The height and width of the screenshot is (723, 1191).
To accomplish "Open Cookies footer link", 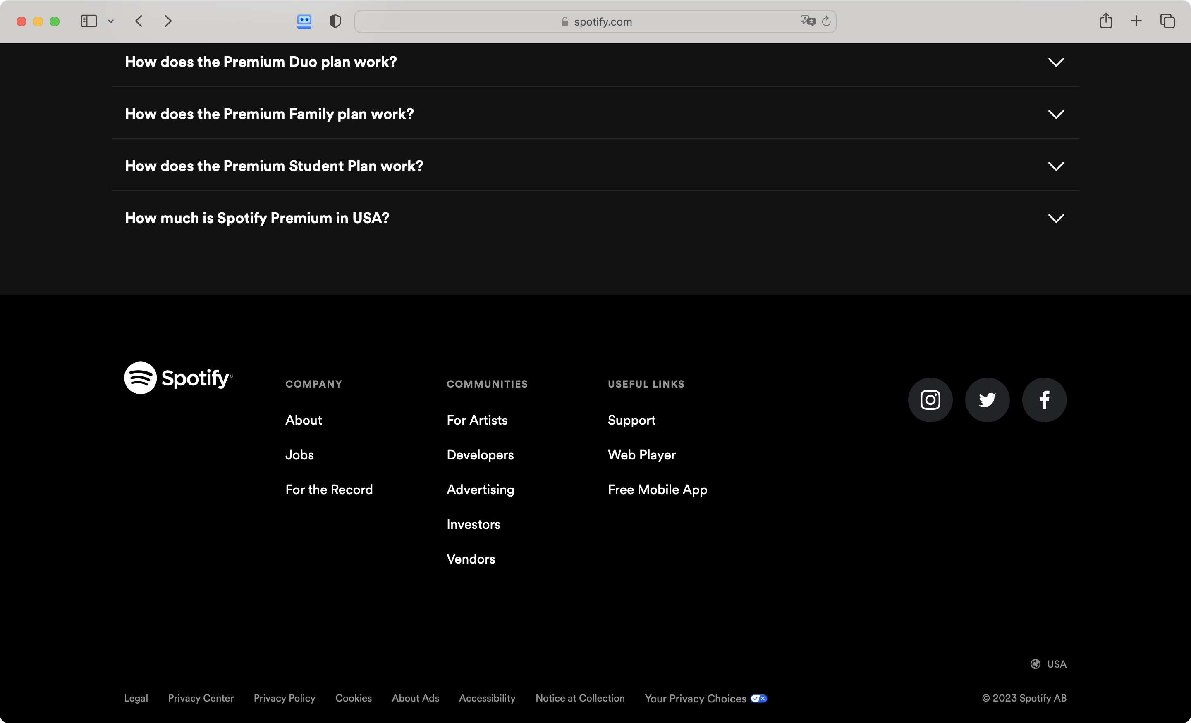I will pos(353,698).
